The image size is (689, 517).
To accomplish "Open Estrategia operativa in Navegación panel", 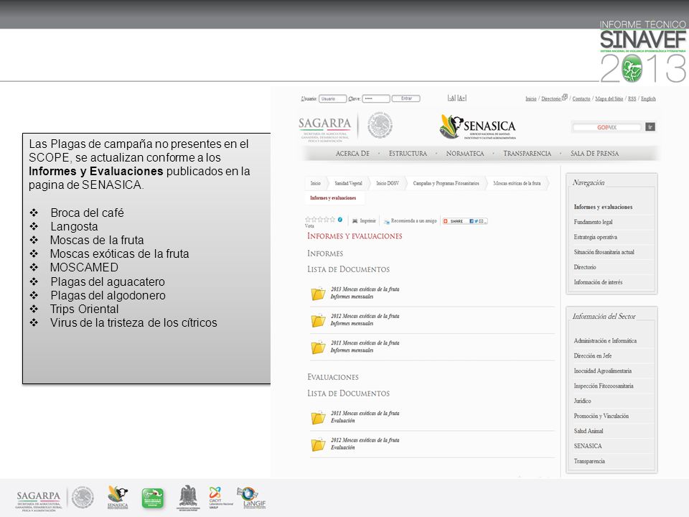I will tap(596, 237).
